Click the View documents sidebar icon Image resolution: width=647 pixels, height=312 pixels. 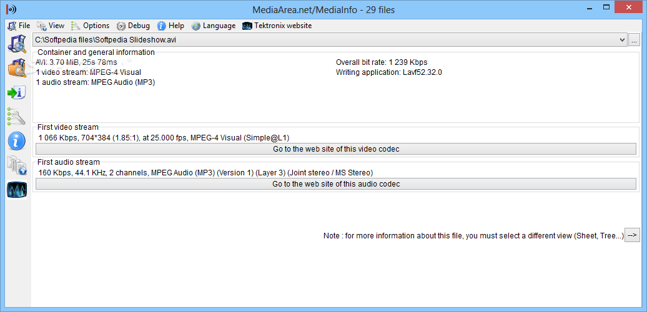coord(17,165)
